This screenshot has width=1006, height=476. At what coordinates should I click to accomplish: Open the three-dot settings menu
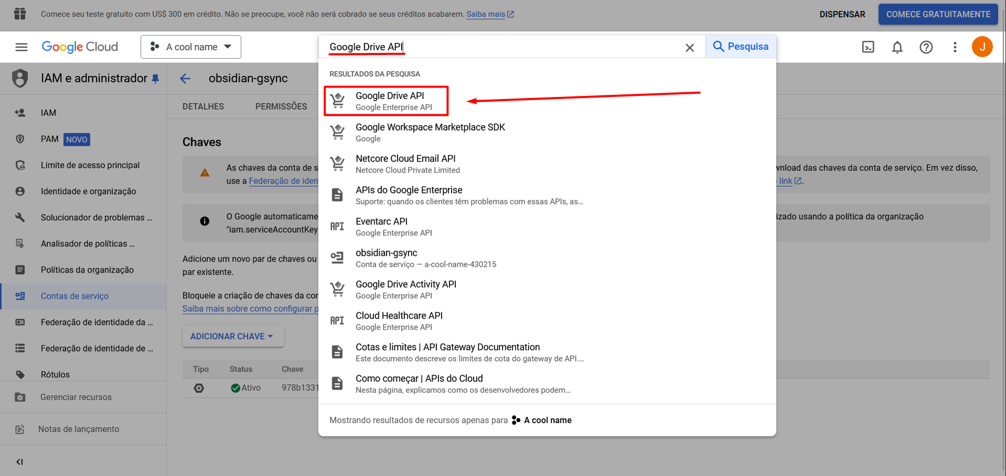955,47
